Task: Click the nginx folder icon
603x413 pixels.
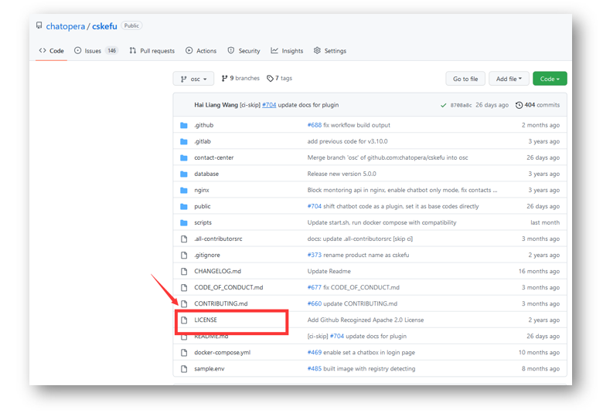Action: (184, 190)
